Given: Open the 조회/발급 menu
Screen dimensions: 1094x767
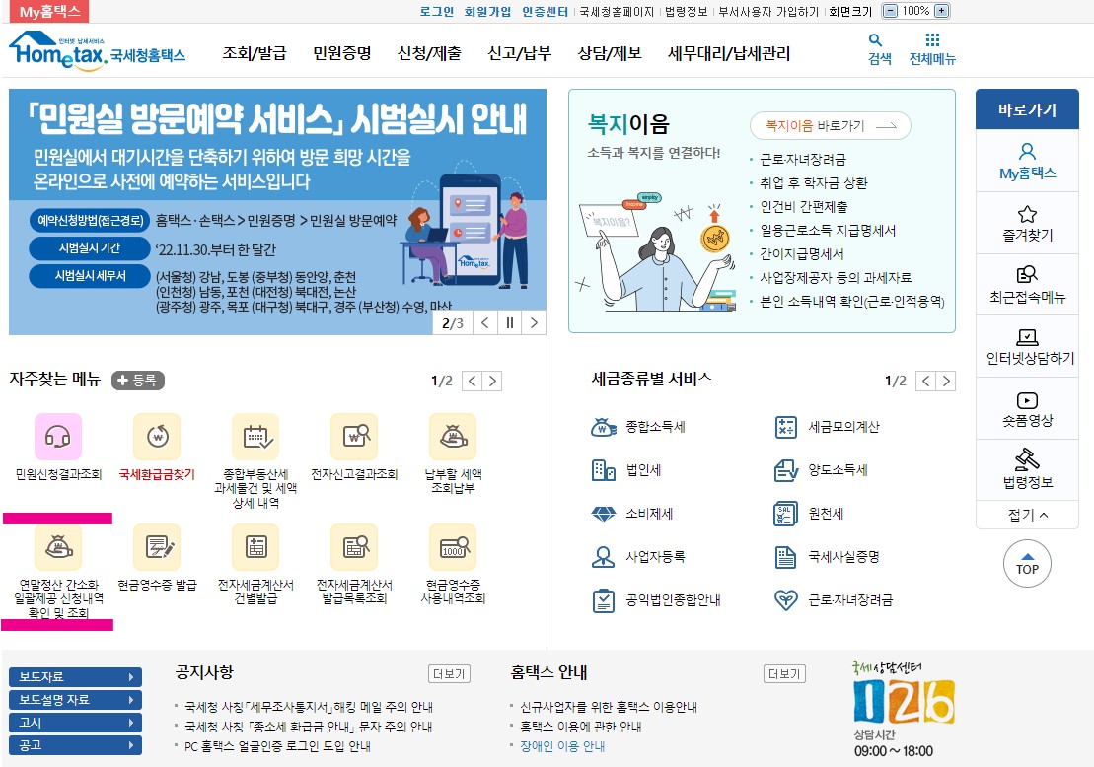Looking at the screenshot, I should click(x=254, y=53).
